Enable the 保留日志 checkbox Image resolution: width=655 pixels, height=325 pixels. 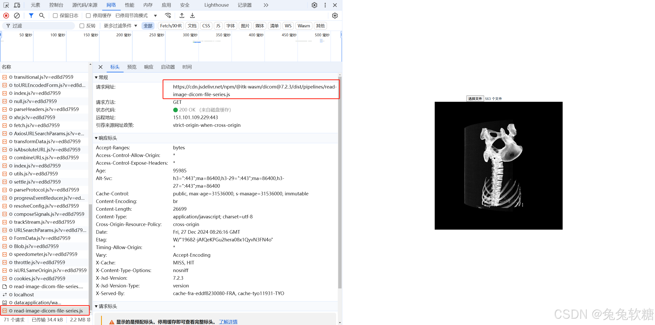click(x=55, y=15)
